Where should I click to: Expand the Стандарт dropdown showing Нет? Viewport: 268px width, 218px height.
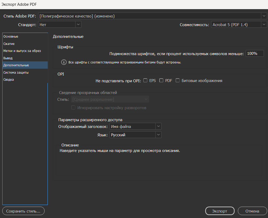[x=59, y=25]
